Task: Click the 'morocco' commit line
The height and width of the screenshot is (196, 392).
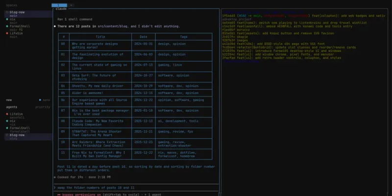Action: pos(236,30)
